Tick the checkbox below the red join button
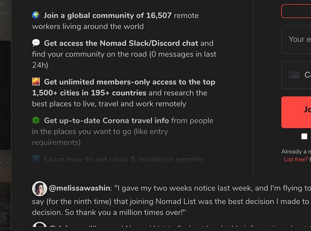Screen dimensions: 311x231 (304, 137)
